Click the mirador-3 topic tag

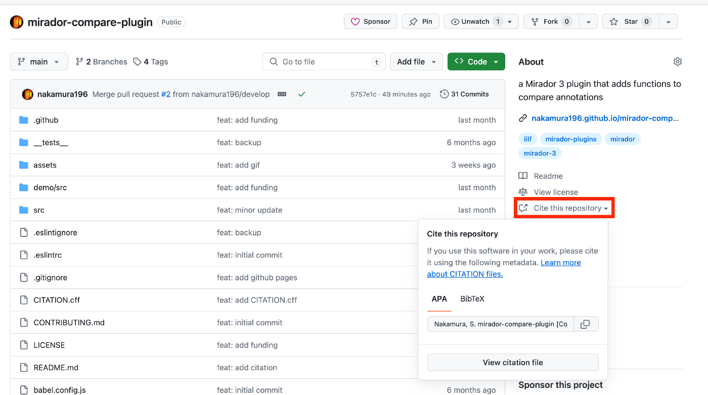540,153
